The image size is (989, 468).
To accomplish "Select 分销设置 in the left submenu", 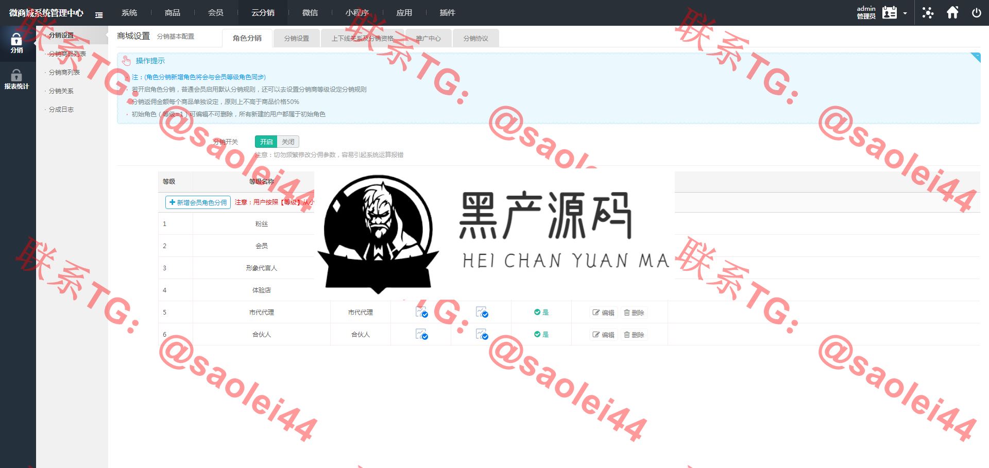I will click(x=61, y=36).
